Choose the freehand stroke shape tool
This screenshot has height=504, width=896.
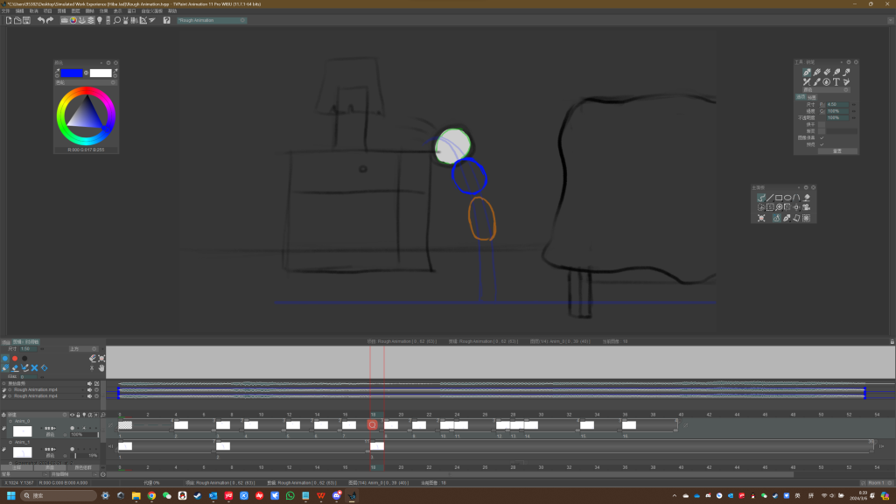click(x=760, y=198)
